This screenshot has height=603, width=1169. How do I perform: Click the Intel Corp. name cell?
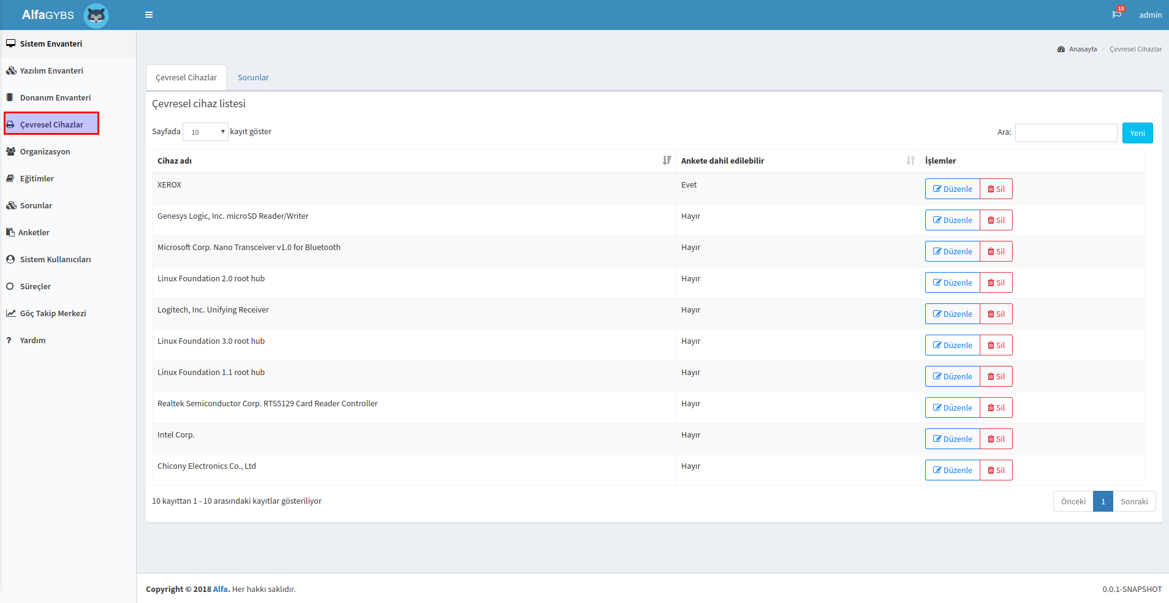point(414,438)
